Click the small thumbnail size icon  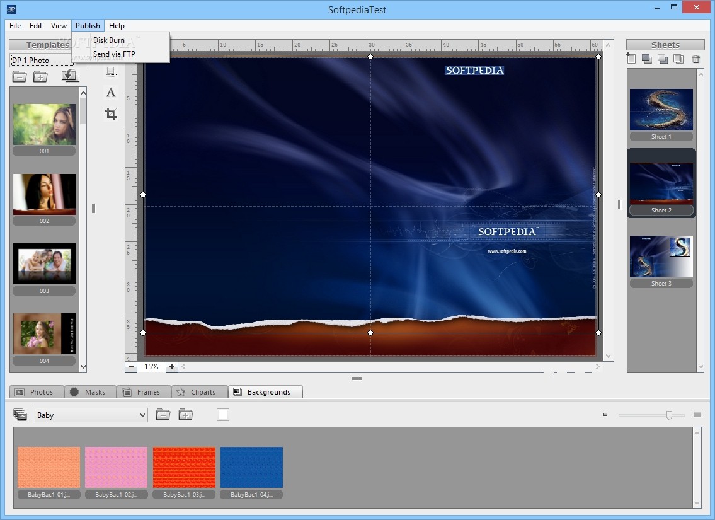[605, 415]
